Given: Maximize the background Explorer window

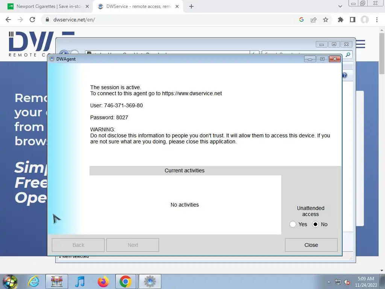Looking at the screenshot, I should (x=334, y=44).
